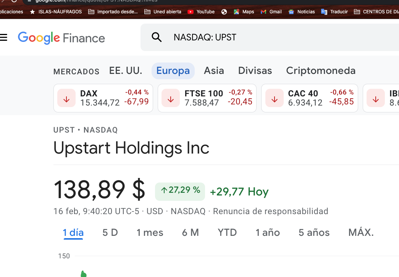Screen dimensions: 399x277
Task: Open the Traducir bookmark
Action: point(334,12)
